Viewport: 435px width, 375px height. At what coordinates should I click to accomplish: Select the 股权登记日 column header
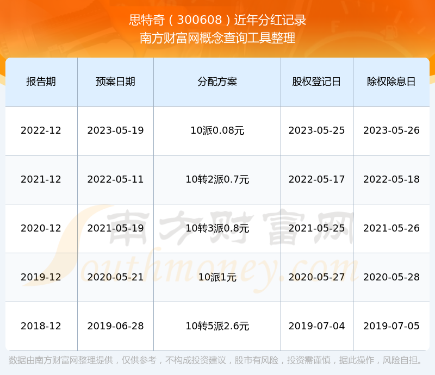click(x=316, y=82)
